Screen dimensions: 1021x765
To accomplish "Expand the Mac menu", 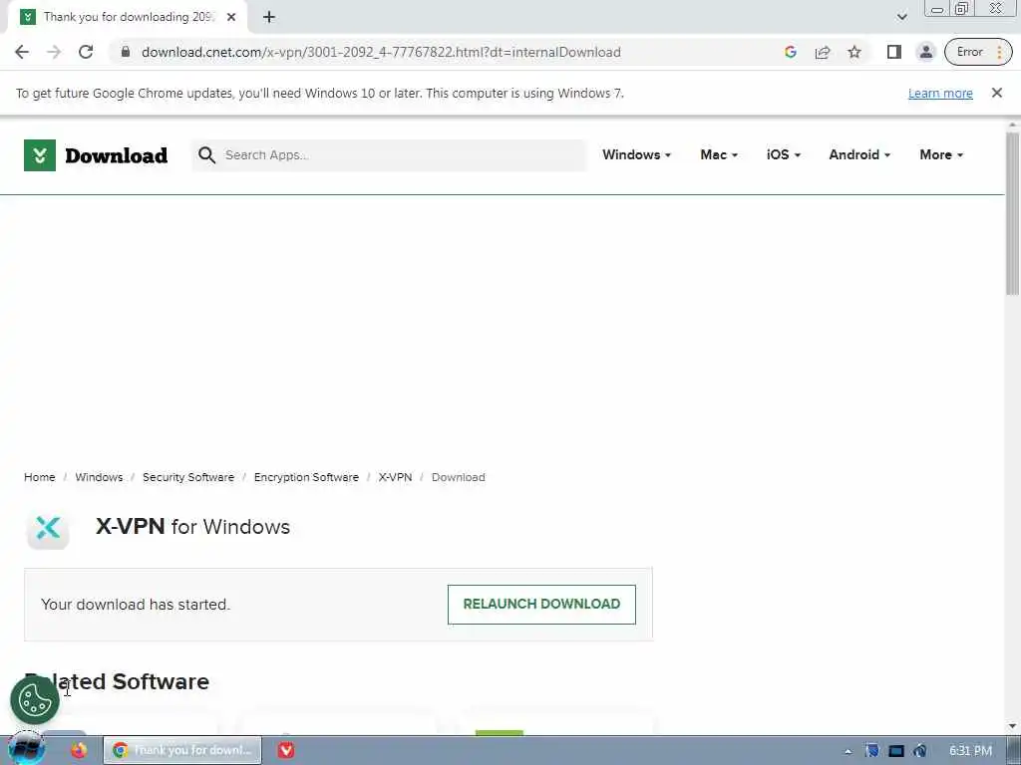I will (719, 154).
